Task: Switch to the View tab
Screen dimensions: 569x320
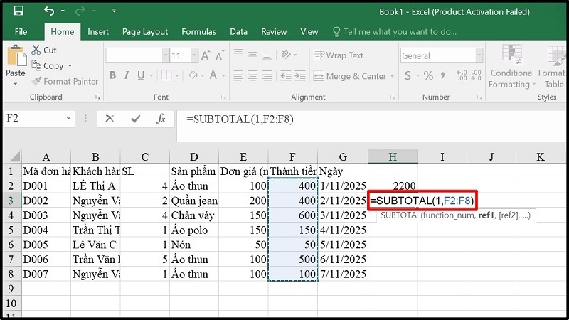Action: coord(309,32)
